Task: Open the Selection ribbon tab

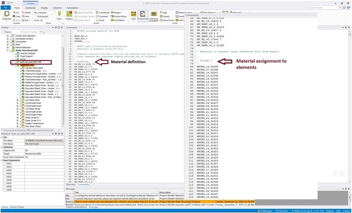Action: (57, 8)
